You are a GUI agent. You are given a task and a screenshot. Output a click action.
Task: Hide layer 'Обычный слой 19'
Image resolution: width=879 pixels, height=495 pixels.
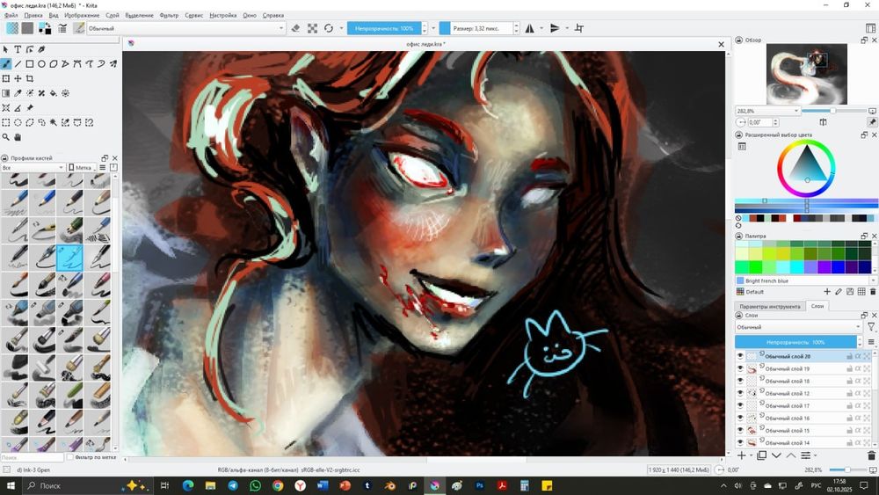[x=740, y=368]
